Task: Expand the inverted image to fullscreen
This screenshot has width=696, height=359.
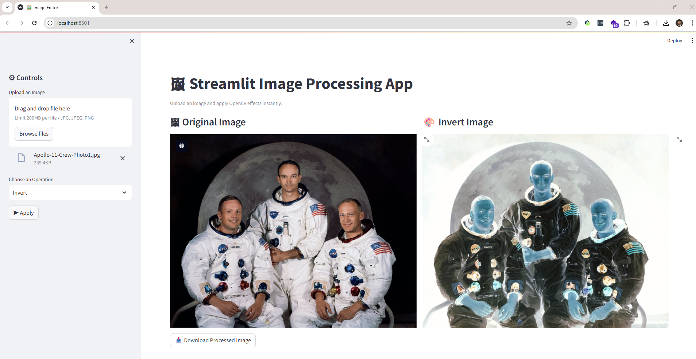Action: (x=679, y=139)
